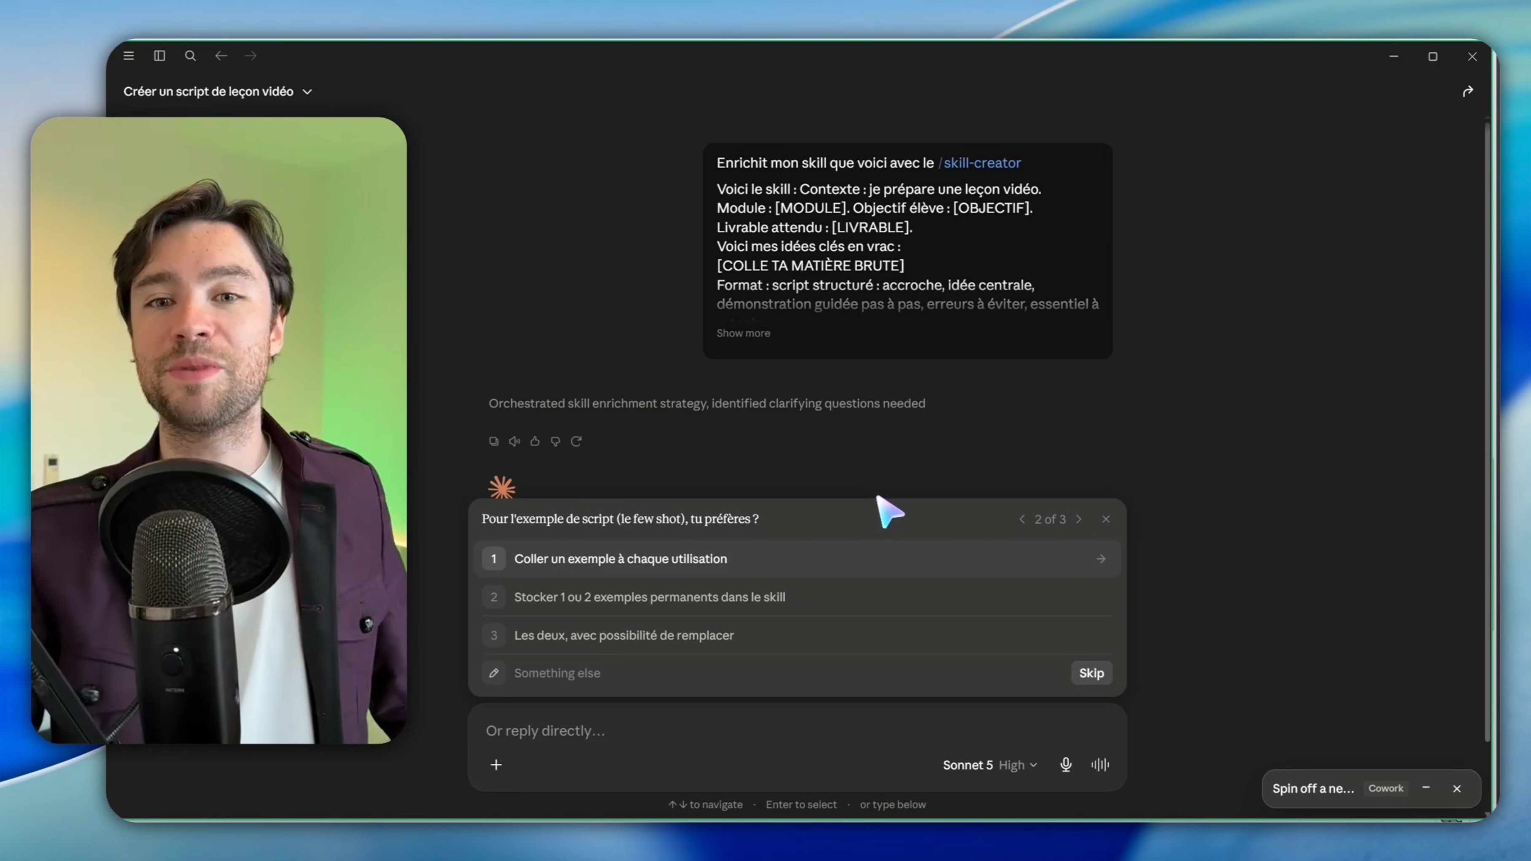Viewport: 1531px width, 861px height.
Task: Toggle the sidebar panel icon
Action: (x=159, y=56)
